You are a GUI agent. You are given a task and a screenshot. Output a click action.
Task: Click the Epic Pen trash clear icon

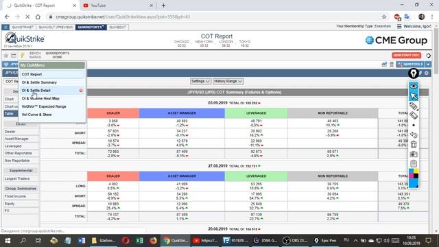414,145
